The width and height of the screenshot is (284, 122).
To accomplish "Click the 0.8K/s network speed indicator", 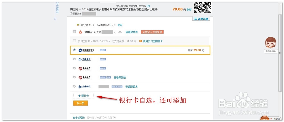I will pyautogui.click(x=277, y=119).
